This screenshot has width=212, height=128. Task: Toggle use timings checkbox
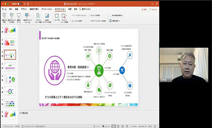[89, 15]
